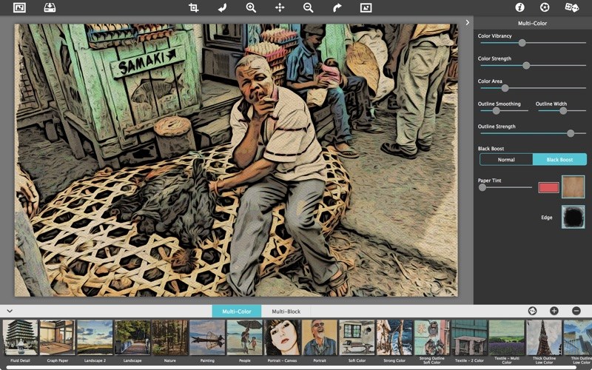Enable the Black Boost option
This screenshot has width=592, height=370.
click(559, 159)
